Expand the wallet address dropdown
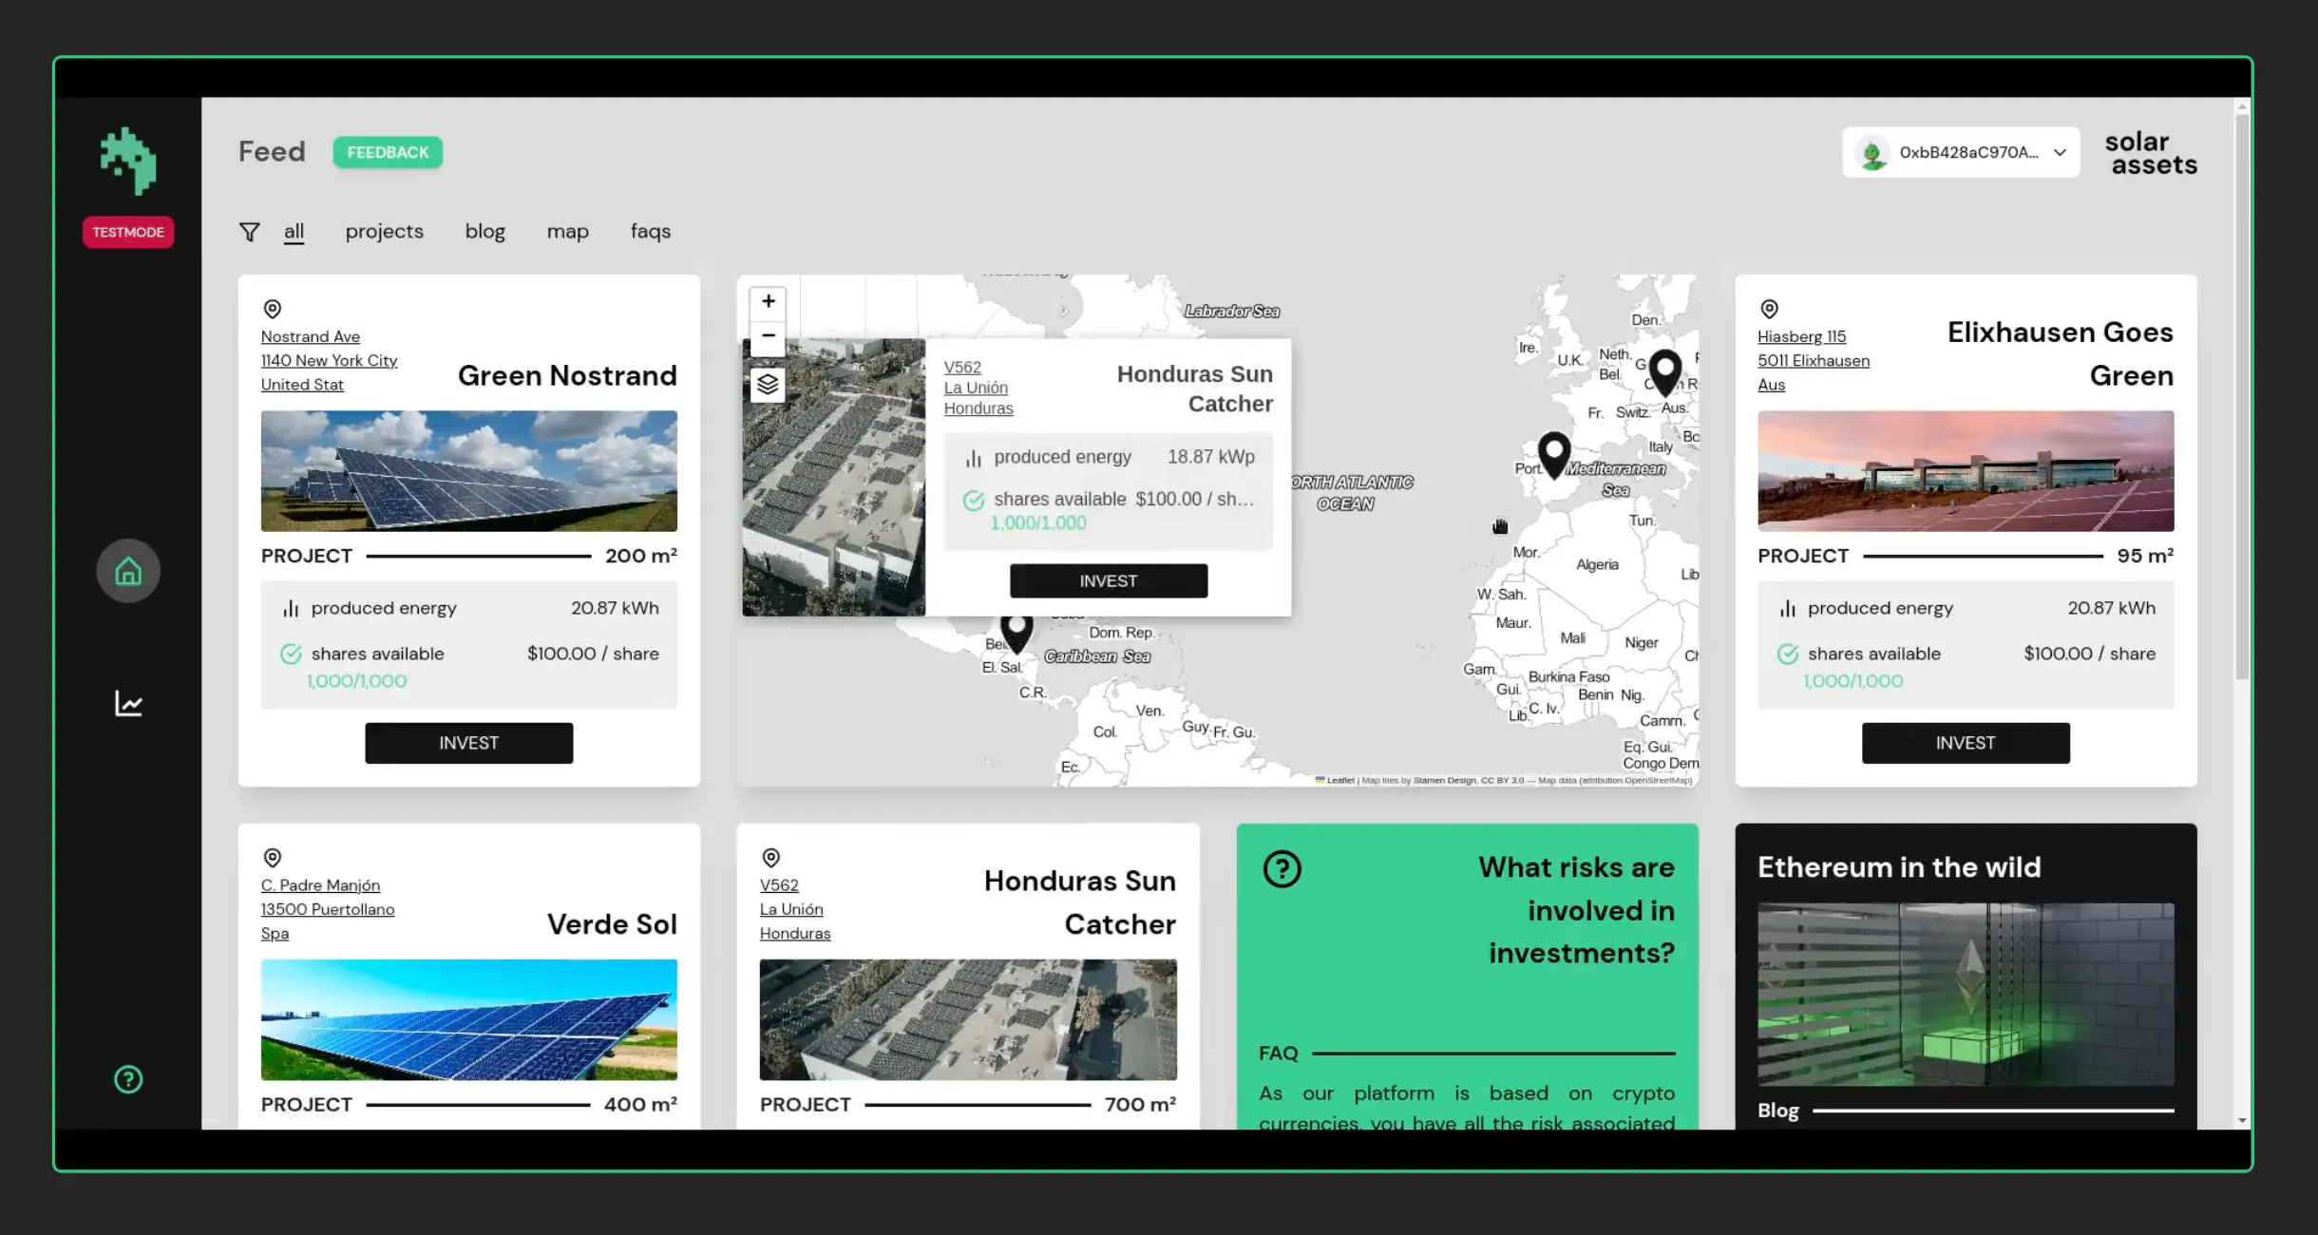2318x1235 pixels. tap(2059, 153)
